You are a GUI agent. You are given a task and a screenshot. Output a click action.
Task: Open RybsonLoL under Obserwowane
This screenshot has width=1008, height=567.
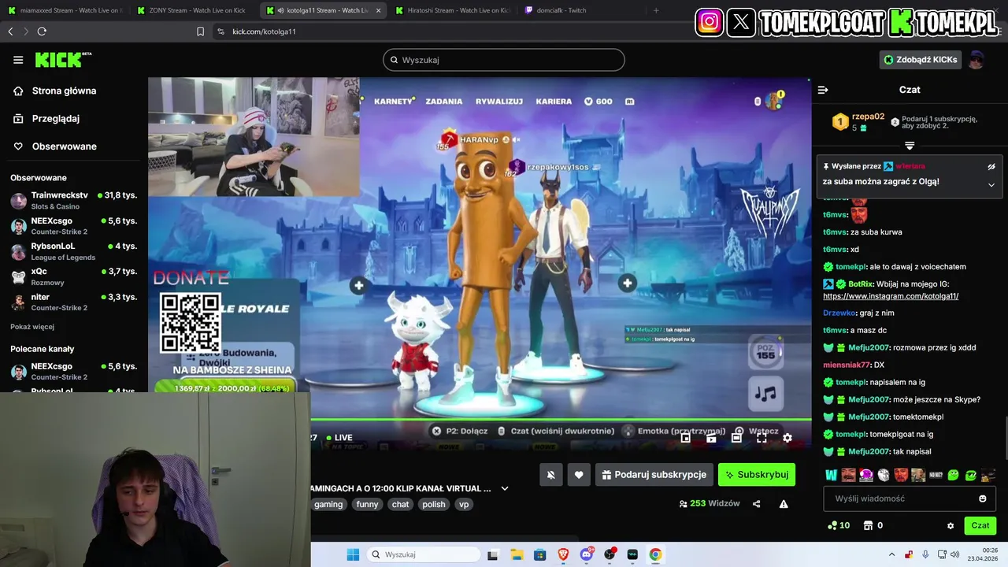coord(74,251)
